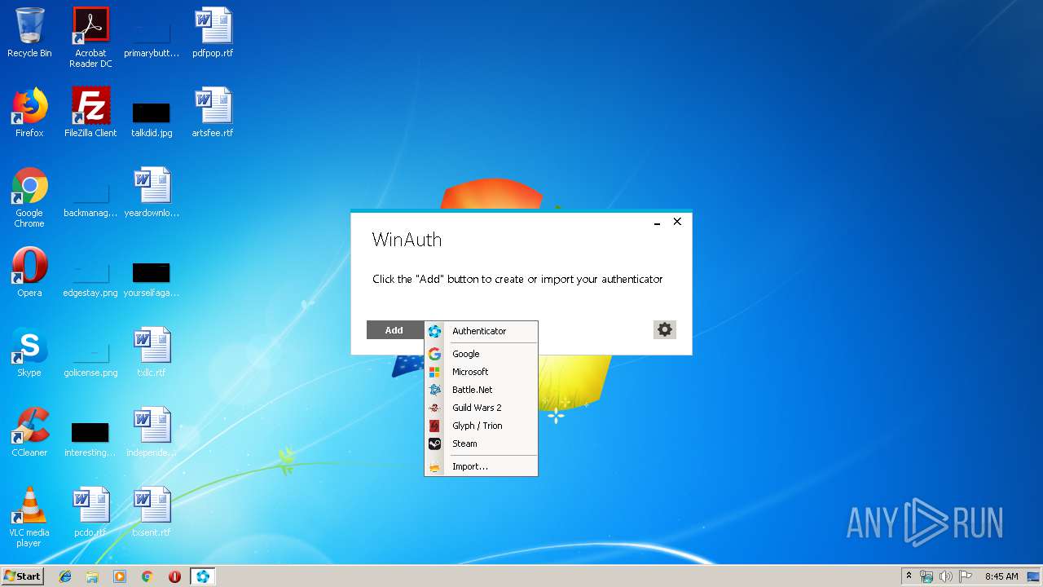
Task: Click WinAuth taskbar button
Action: (x=203, y=576)
